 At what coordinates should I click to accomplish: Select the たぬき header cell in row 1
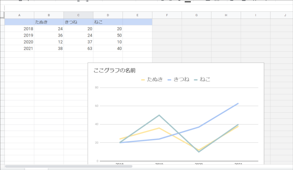point(49,22)
